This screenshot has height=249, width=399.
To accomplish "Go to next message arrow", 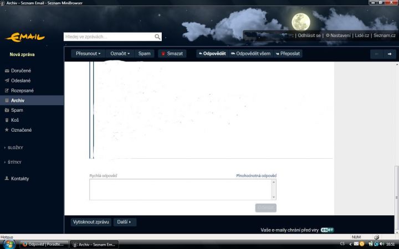I will [390, 54].
